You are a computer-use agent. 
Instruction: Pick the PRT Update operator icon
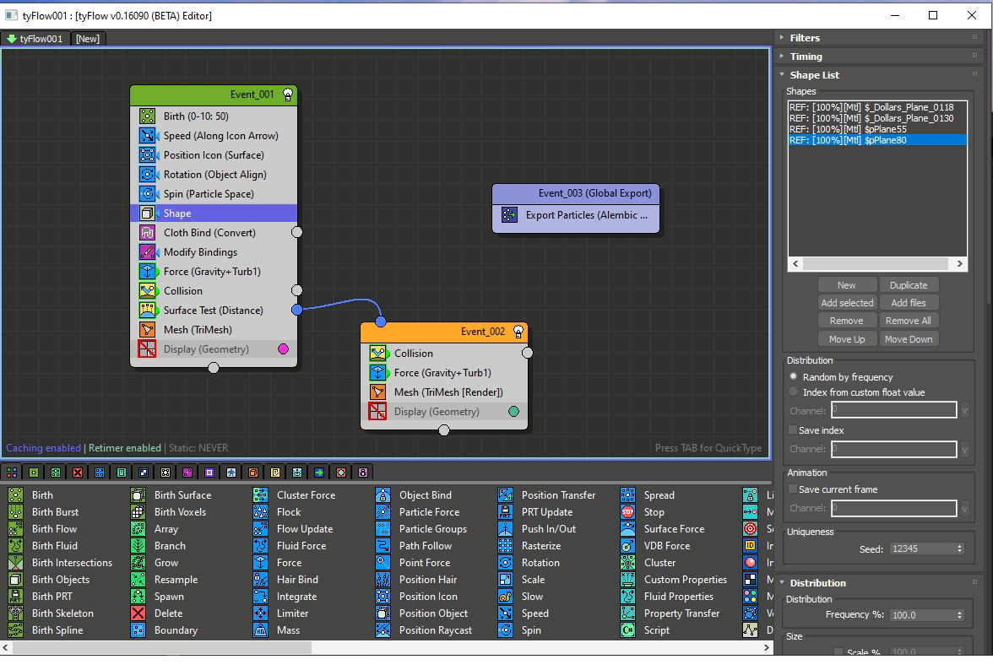[x=505, y=512]
